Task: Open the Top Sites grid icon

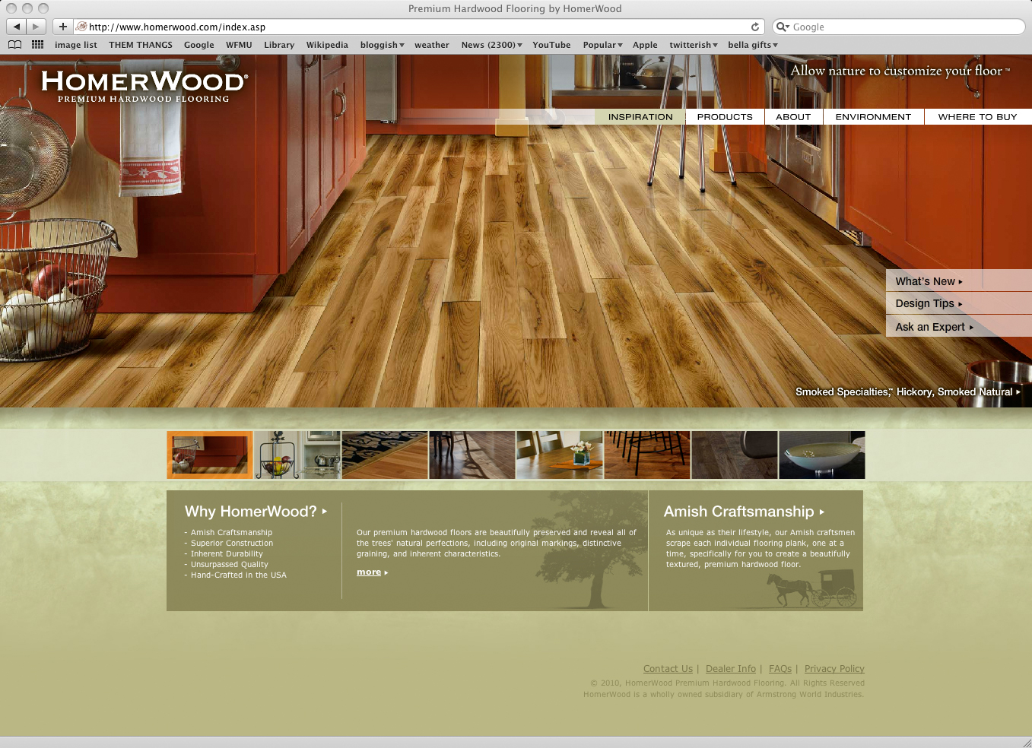Action: 37,45
